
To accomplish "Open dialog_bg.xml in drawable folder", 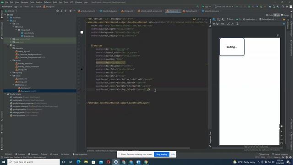I will pyautogui.click(x=22, y=51).
